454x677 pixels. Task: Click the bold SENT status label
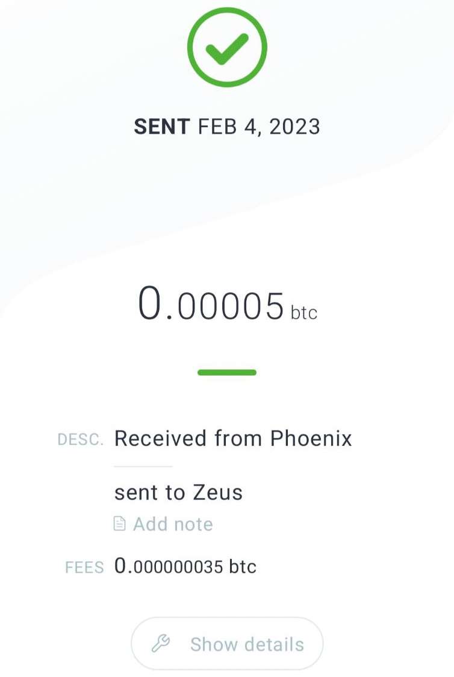click(x=161, y=126)
